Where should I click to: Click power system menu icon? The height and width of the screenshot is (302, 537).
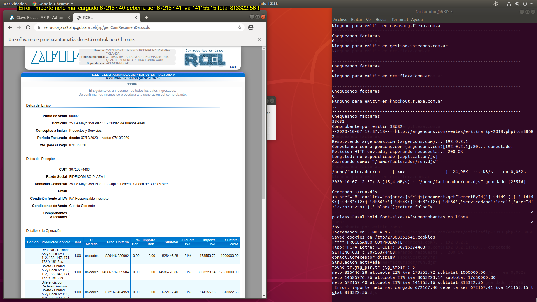coord(525,4)
